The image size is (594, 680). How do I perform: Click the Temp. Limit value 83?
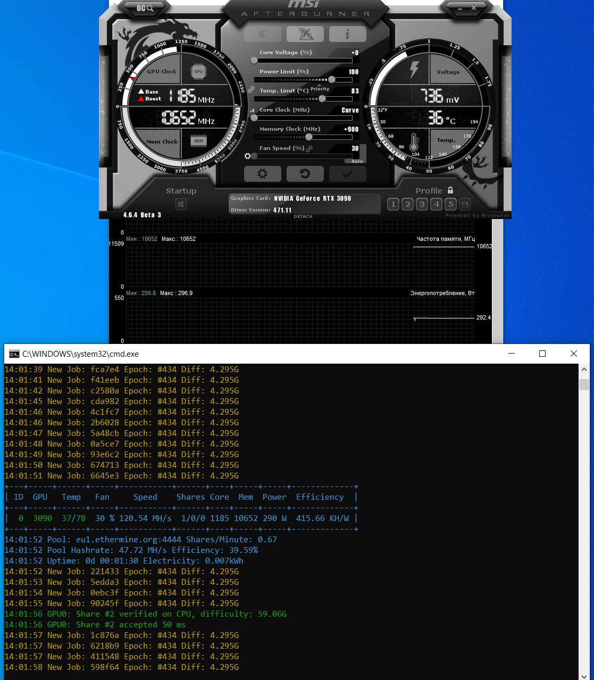pyautogui.click(x=355, y=91)
